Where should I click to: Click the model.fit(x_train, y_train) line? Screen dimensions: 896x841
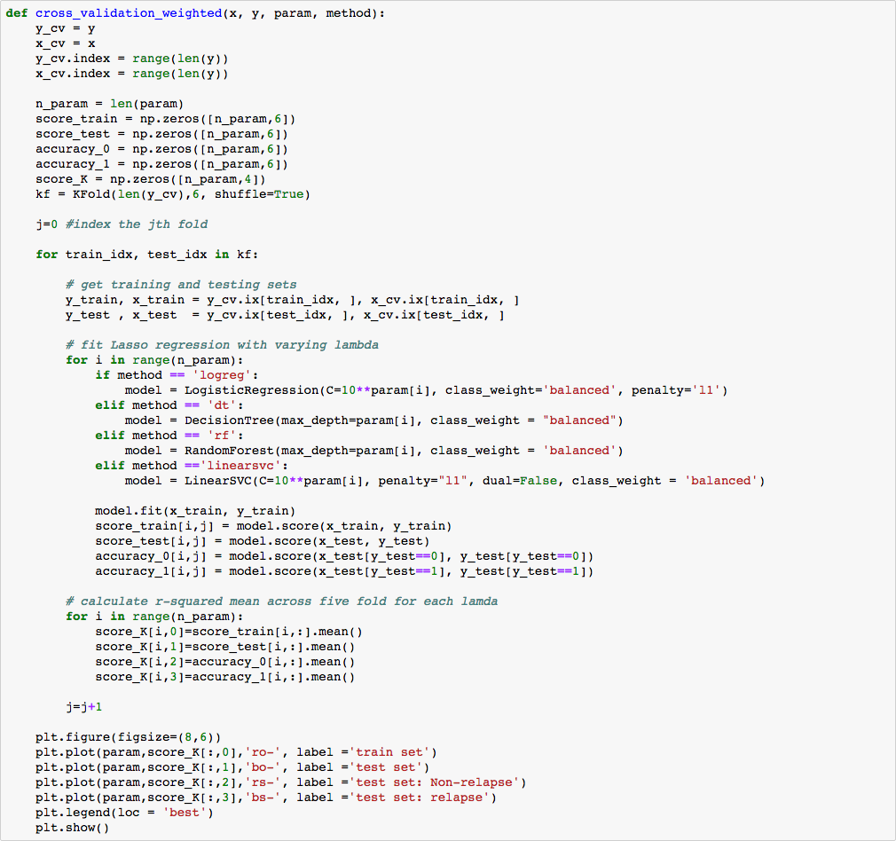click(195, 511)
